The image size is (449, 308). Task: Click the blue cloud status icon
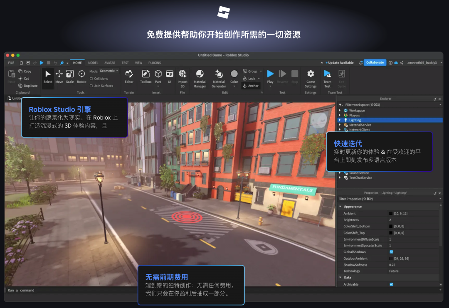click(x=396, y=63)
